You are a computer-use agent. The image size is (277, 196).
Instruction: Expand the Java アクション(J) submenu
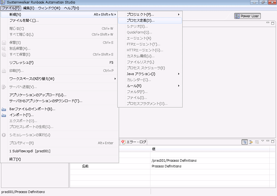coord(150,74)
